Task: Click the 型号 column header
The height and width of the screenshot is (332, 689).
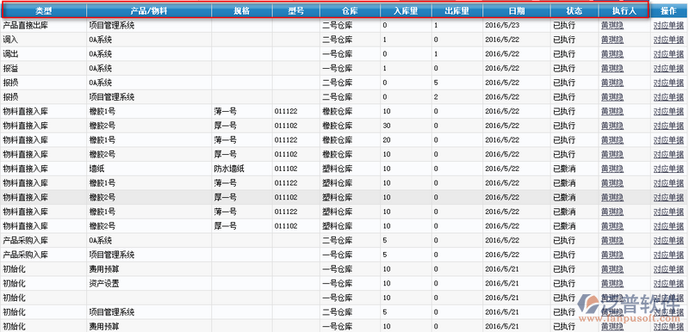Action: pos(295,11)
